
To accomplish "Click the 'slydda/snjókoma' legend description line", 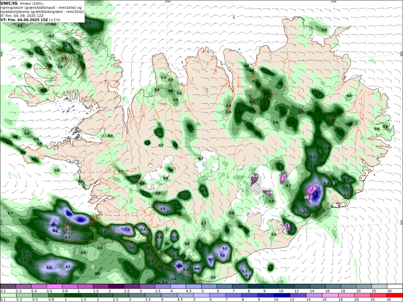I will 42,12.
